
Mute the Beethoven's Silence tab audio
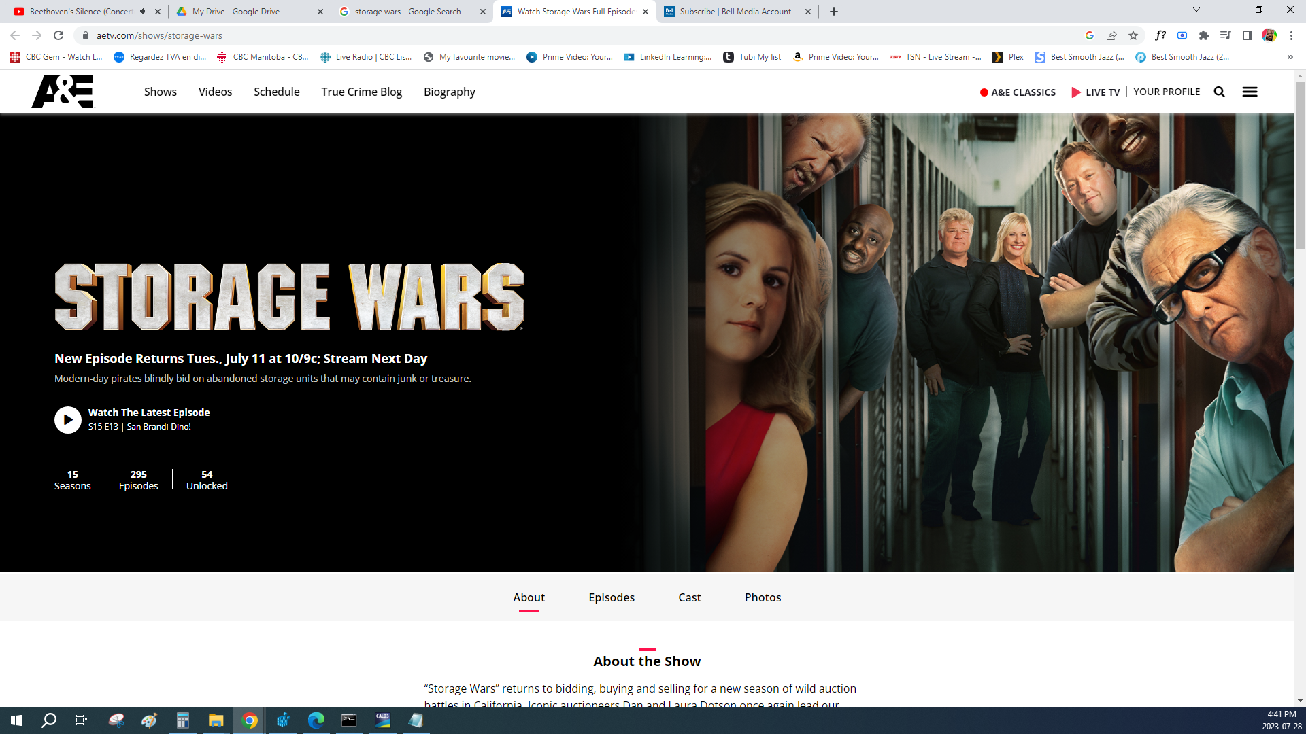(143, 12)
